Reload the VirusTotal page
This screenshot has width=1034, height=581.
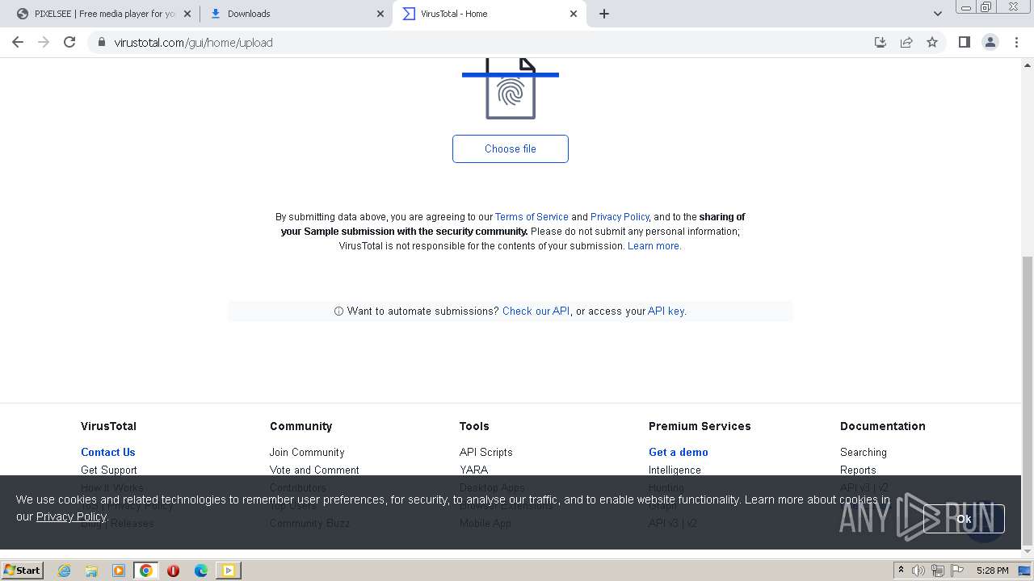(x=69, y=42)
